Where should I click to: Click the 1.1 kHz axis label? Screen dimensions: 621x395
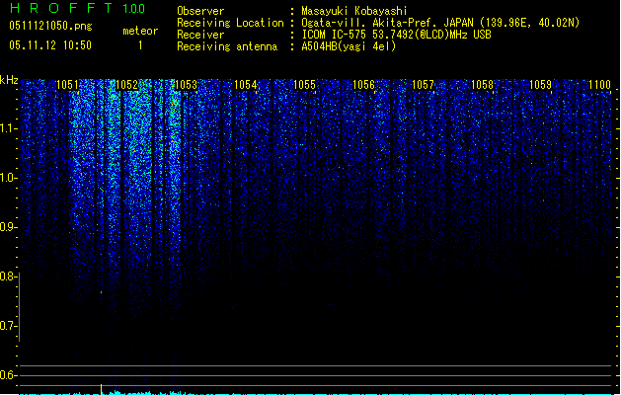pos(8,128)
